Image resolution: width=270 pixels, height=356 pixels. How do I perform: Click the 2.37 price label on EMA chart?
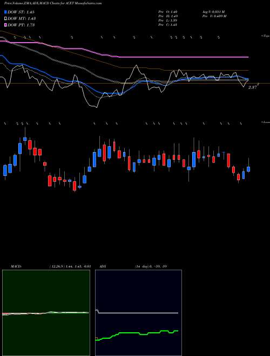click(253, 87)
